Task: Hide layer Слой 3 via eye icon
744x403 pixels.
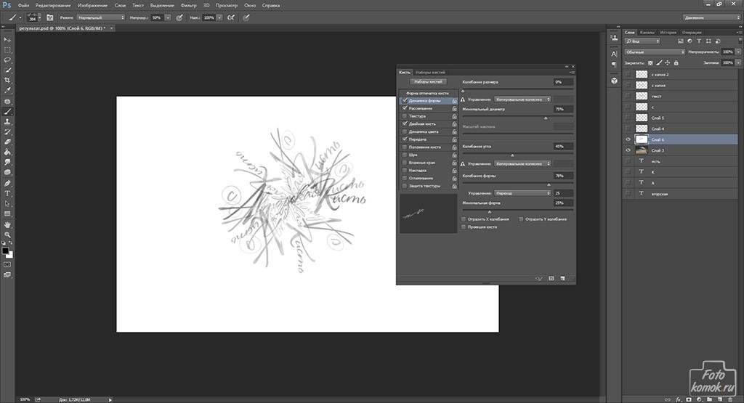Action: [628, 150]
